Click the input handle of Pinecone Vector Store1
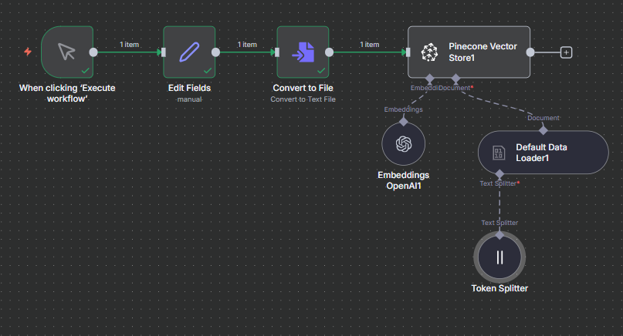Viewport: 623px width, 336px height. pos(408,52)
